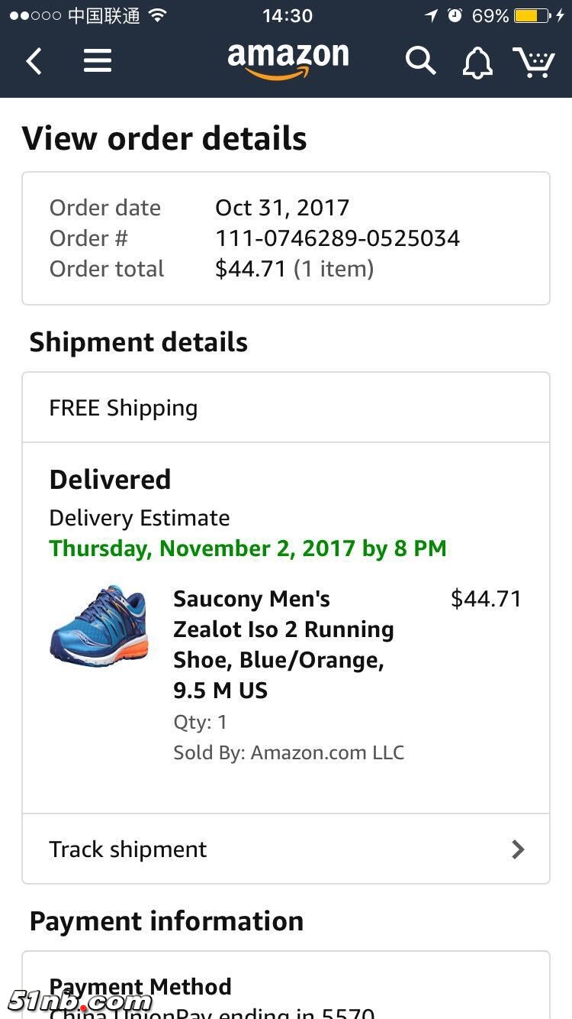572x1019 pixels.
Task: Open notifications bell icon
Action: pyautogui.click(x=477, y=62)
